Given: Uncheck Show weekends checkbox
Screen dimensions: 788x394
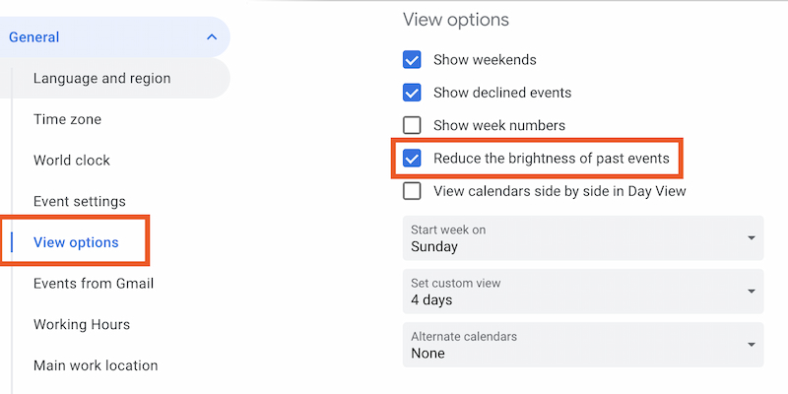Looking at the screenshot, I should (x=412, y=60).
